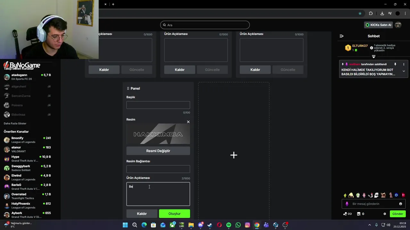Open the emoji picker in chat box
The width and height of the screenshot is (410, 230).
pos(400,204)
